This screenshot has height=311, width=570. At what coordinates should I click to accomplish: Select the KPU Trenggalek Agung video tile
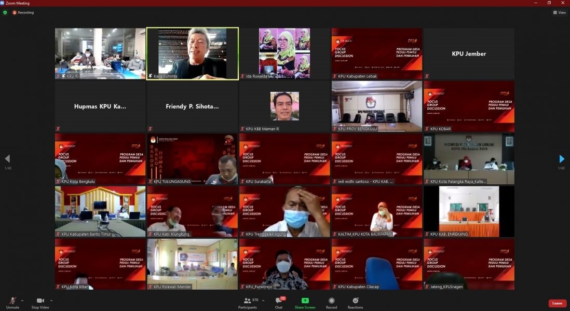coord(284,211)
